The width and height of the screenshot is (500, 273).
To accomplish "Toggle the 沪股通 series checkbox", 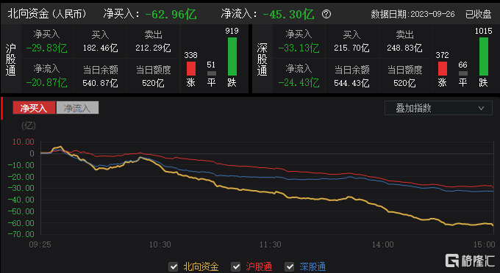I will (x=235, y=266).
